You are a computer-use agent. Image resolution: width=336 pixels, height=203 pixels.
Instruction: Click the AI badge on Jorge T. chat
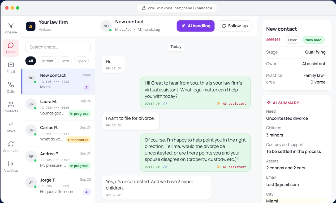click(x=87, y=192)
